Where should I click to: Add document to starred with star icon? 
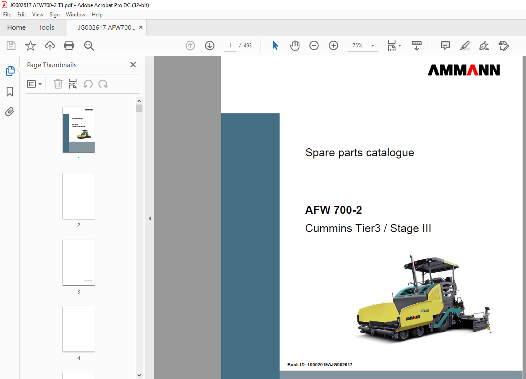click(x=31, y=46)
